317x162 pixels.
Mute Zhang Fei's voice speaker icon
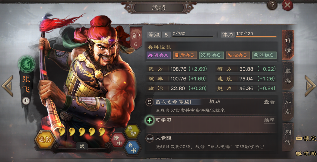tap(26, 101)
